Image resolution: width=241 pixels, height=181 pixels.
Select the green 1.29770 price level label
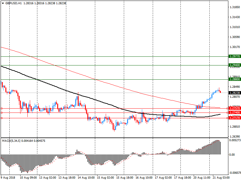[x=235, y=56]
